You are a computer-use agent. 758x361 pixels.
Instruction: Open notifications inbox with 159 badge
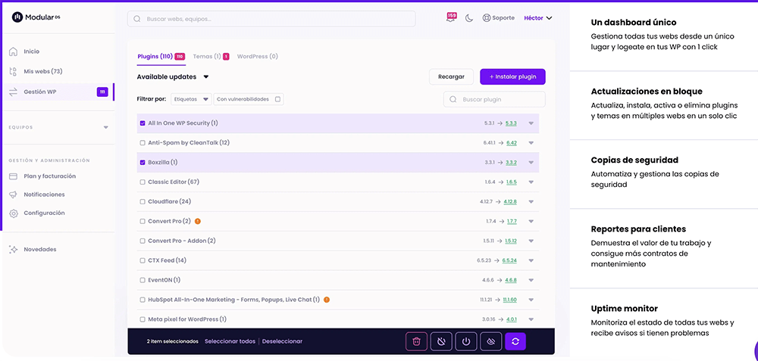click(x=451, y=17)
